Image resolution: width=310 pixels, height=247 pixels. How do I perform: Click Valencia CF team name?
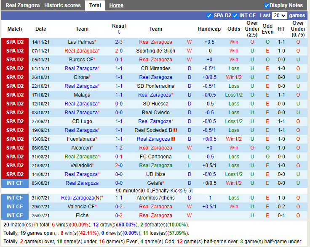pyautogui.click(x=82, y=207)
